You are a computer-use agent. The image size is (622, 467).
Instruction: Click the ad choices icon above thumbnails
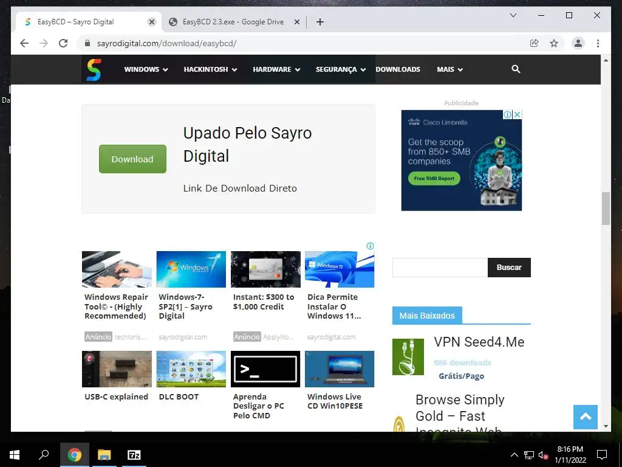point(370,246)
